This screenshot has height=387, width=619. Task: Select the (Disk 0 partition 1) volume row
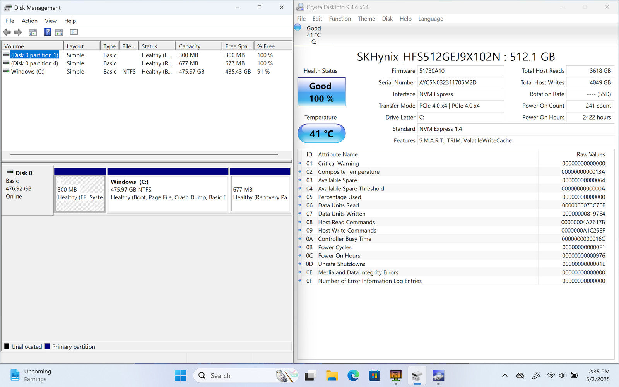[x=147, y=55]
